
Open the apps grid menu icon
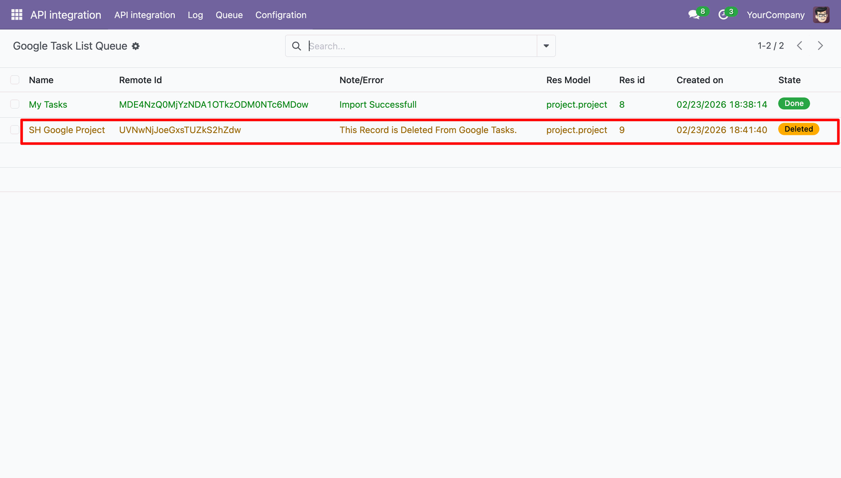(x=17, y=15)
